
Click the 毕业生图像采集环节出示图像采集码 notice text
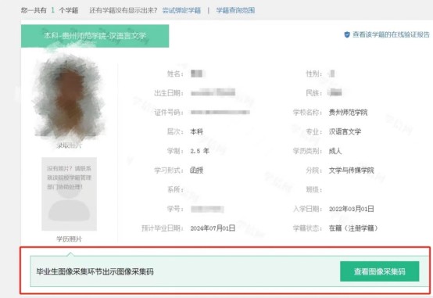point(95,271)
